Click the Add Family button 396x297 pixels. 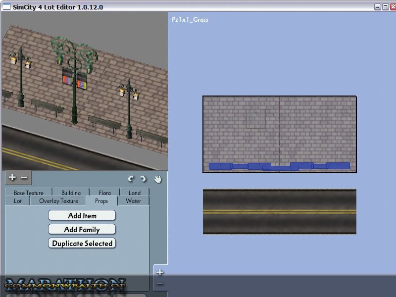82,229
